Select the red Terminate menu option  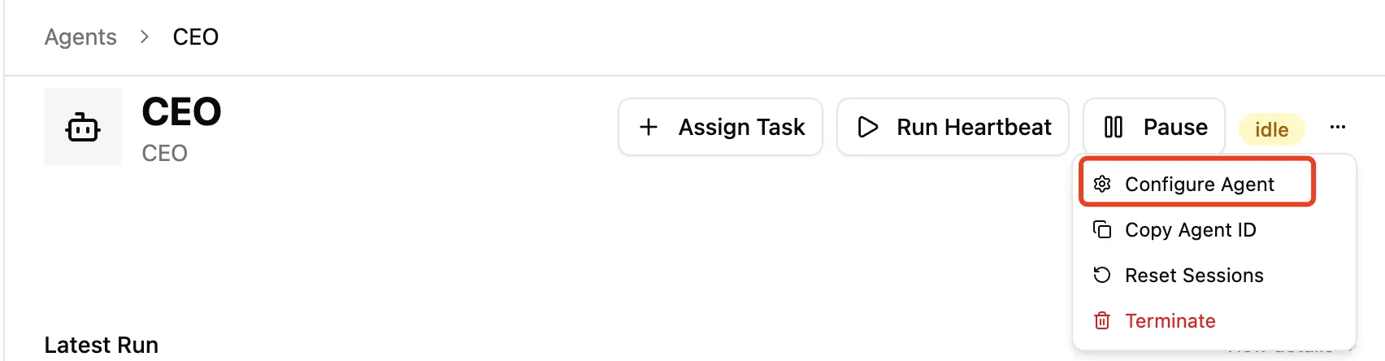click(1170, 321)
